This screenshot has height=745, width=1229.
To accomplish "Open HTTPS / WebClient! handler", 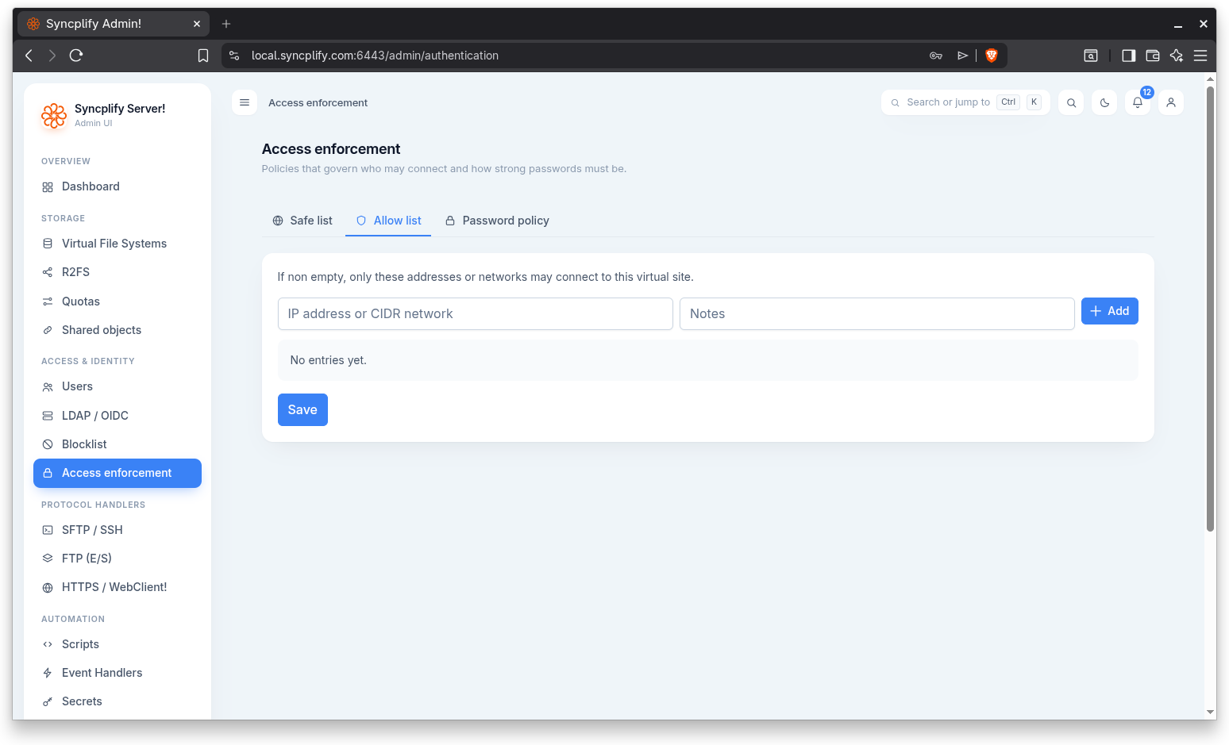I will pos(118,587).
